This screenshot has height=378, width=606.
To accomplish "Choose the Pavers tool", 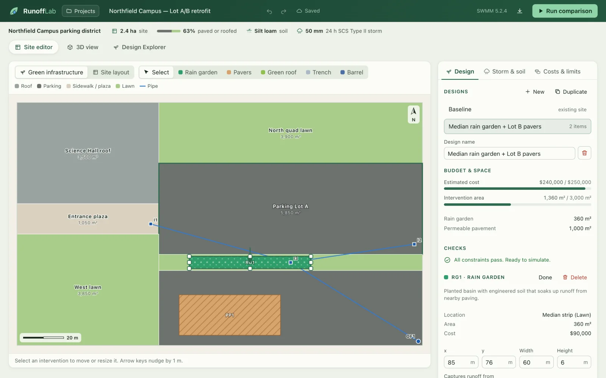I will coord(239,72).
